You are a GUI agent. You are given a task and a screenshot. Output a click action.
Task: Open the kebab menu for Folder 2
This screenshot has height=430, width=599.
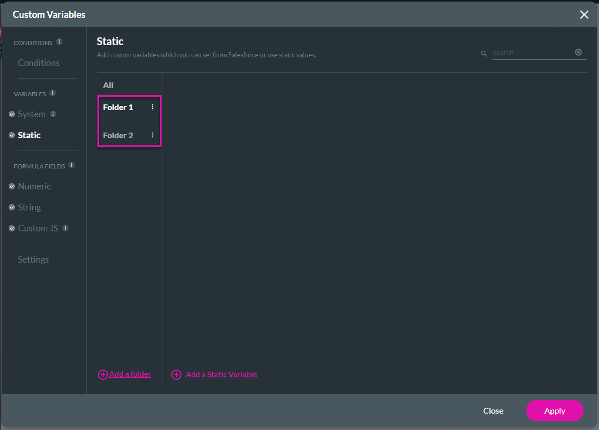[x=152, y=135]
